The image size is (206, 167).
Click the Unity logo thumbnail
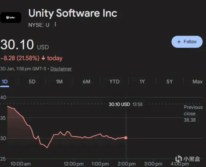(x=11, y=18)
